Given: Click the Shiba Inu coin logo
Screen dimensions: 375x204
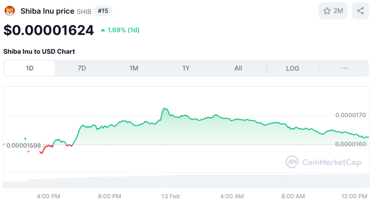Looking at the screenshot, I should (x=9, y=11).
